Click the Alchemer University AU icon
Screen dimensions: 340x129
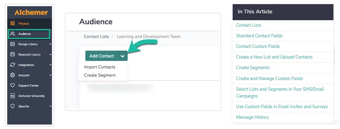pos(13,96)
